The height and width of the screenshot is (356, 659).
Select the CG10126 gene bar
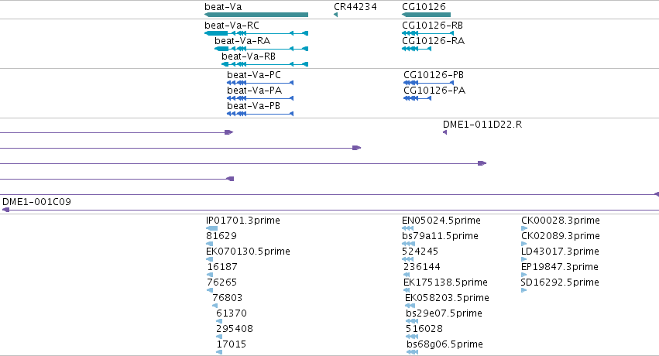(426, 15)
